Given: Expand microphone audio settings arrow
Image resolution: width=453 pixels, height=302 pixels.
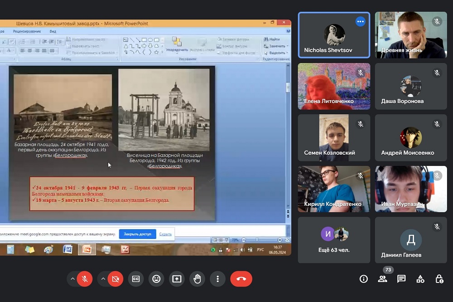Looking at the screenshot, I should click(x=72, y=279).
